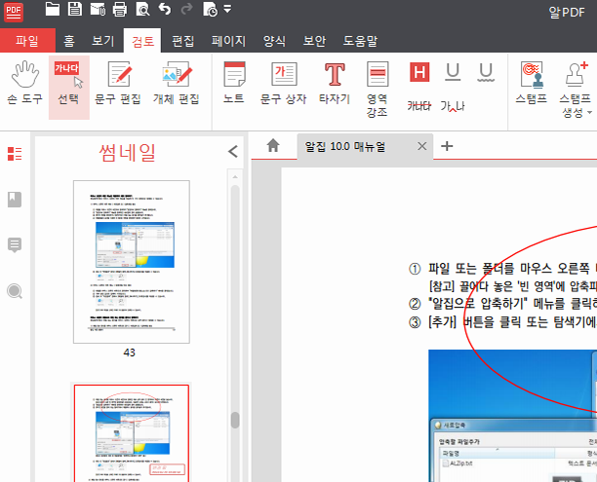The width and height of the screenshot is (597, 482).
Task: Activate the 선택 text selection tool
Action: tap(69, 88)
